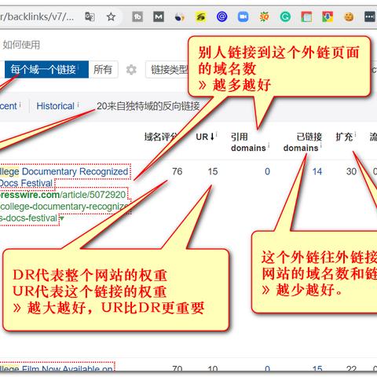Click the external links value 30
Screen dimensions: 377x377
[x=351, y=172]
